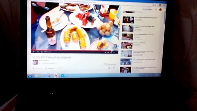
Task: Open the Windows Start menu
Action: click(30, 76)
